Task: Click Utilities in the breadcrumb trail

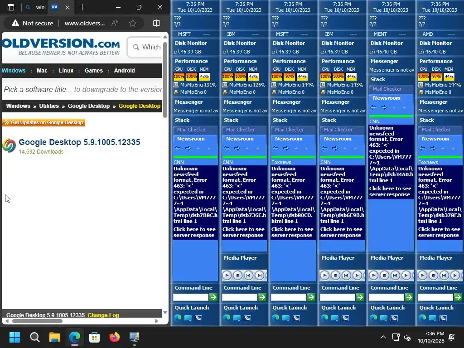Action: [49, 106]
